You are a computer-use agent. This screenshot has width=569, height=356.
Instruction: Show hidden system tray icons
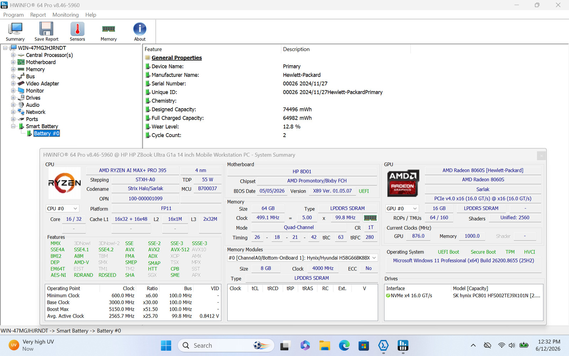pyautogui.click(x=473, y=345)
